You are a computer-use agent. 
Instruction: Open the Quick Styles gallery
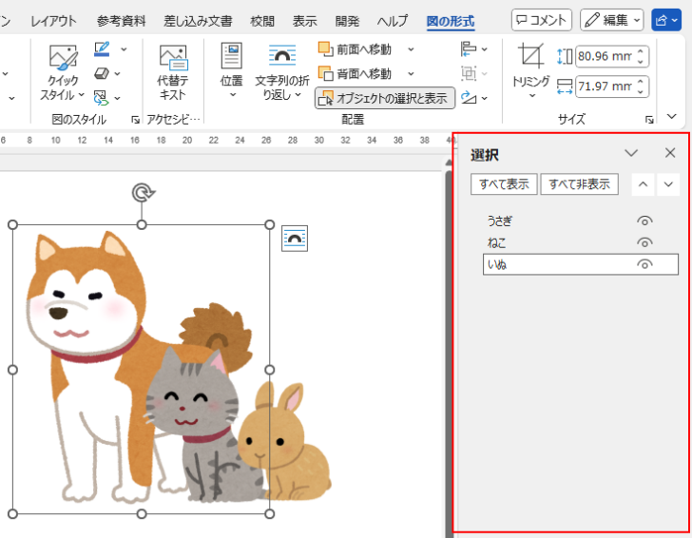(64, 71)
